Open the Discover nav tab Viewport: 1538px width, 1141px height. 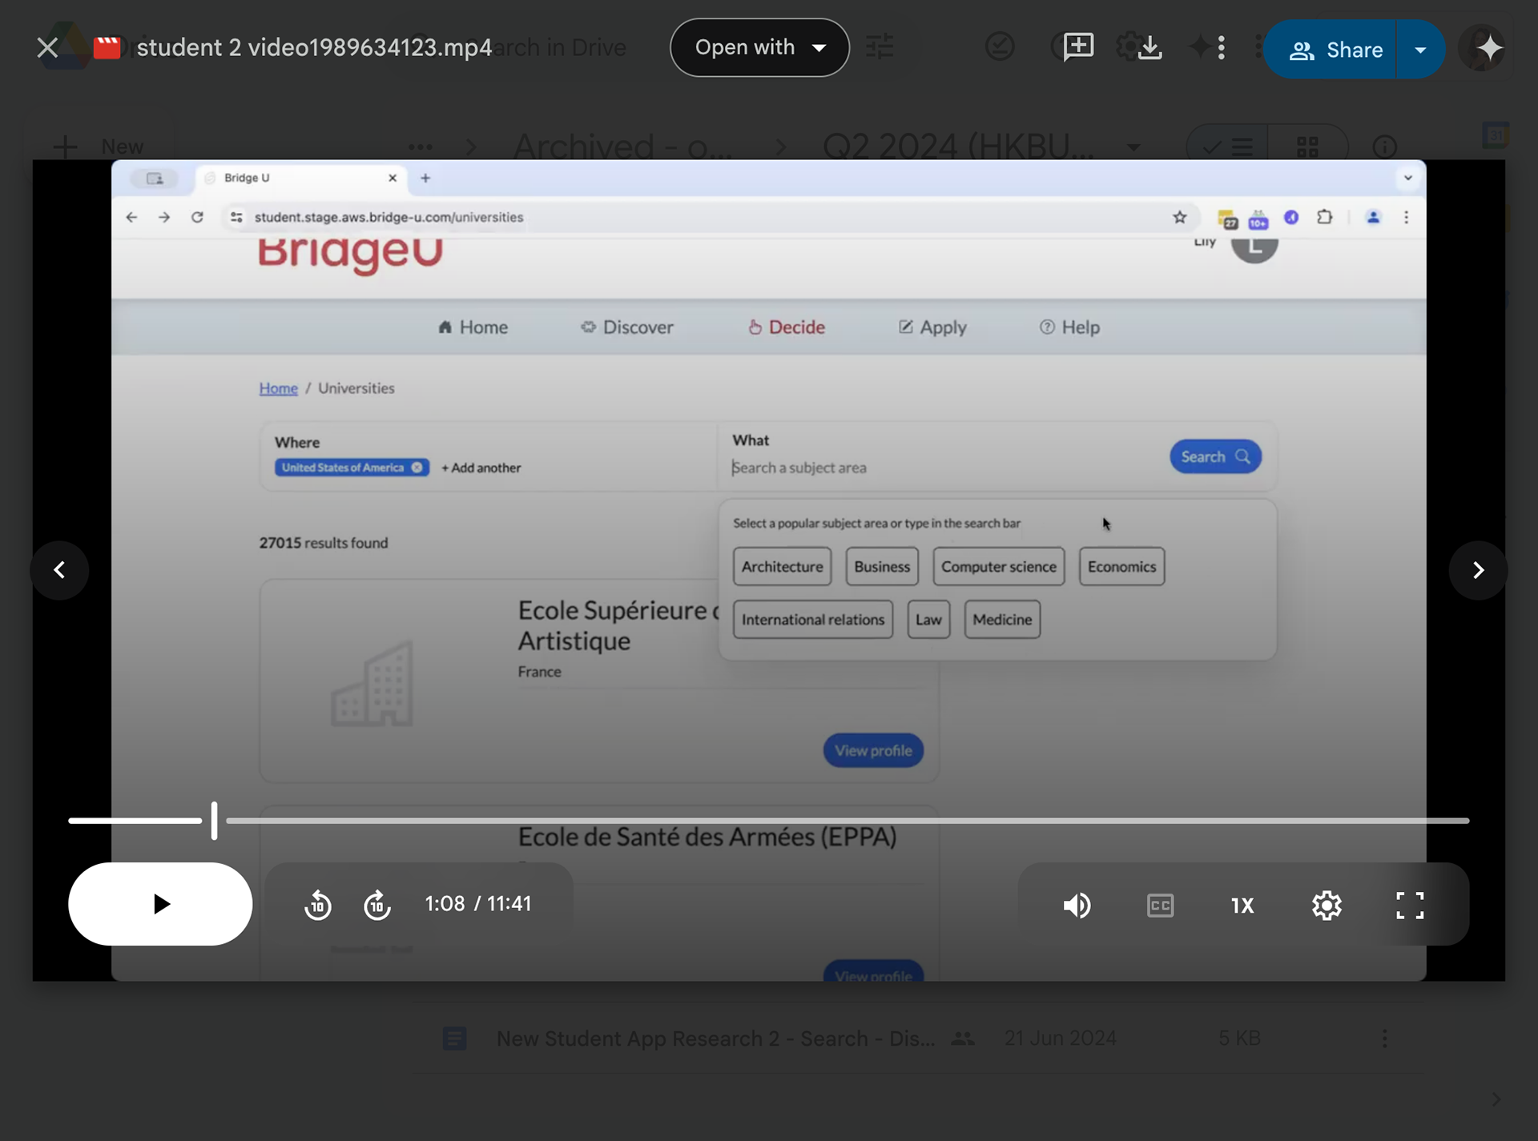point(627,327)
